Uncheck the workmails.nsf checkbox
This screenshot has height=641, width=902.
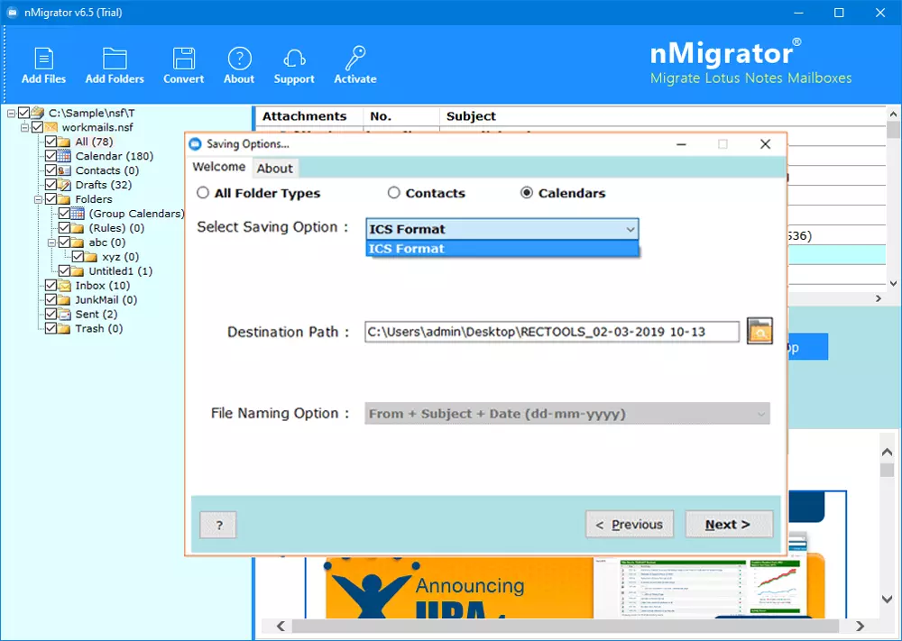(x=37, y=128)
